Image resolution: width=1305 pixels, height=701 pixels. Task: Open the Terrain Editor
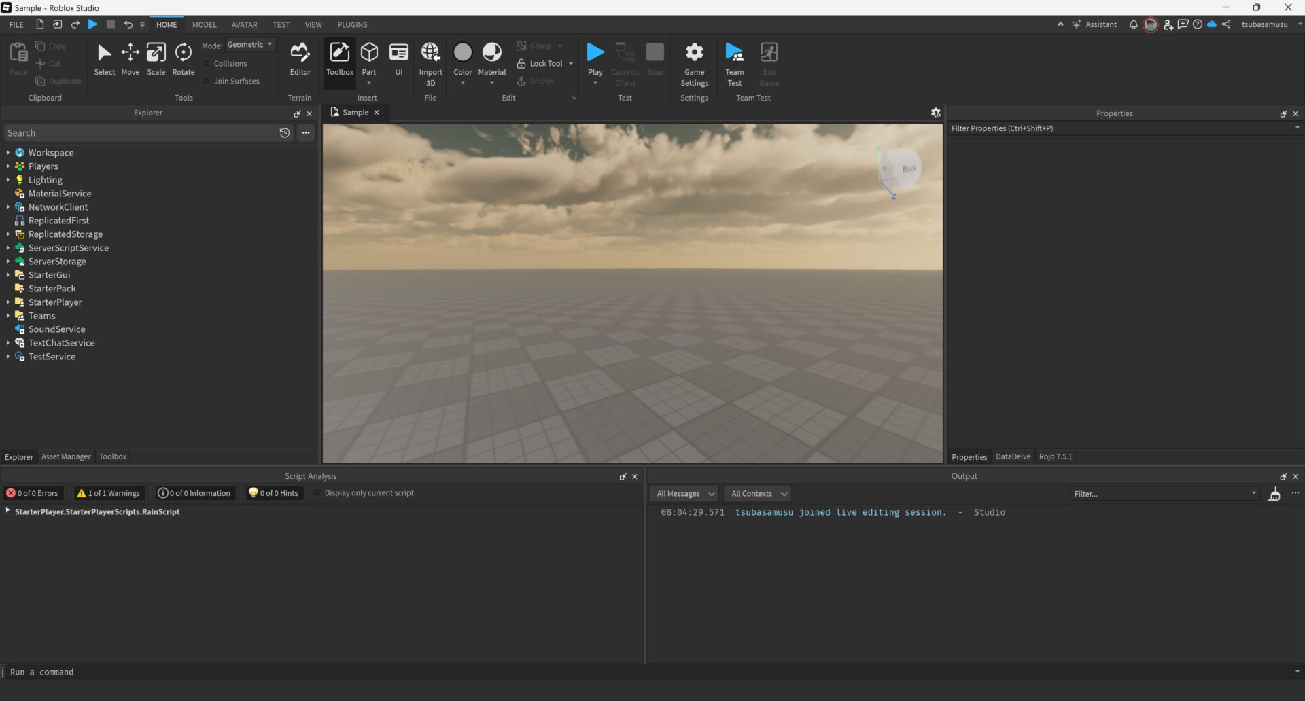click(x=300, y=60)
